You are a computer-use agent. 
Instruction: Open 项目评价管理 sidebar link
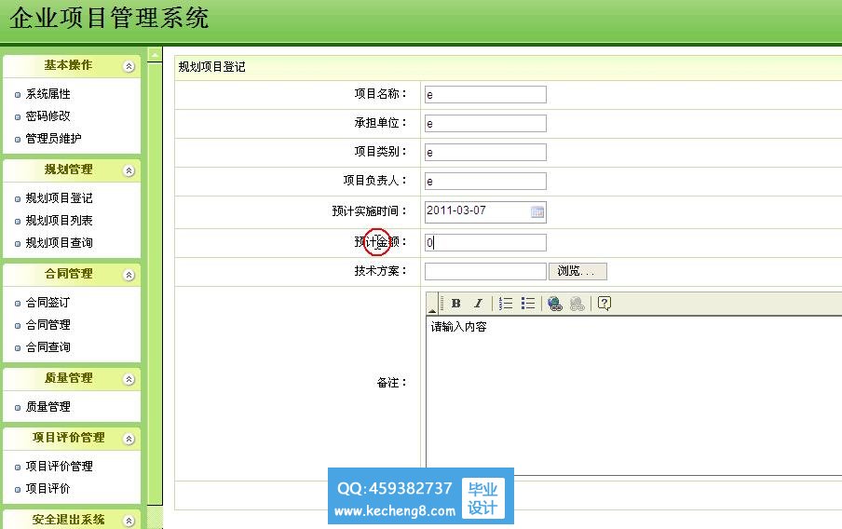[x=59, y=467]
